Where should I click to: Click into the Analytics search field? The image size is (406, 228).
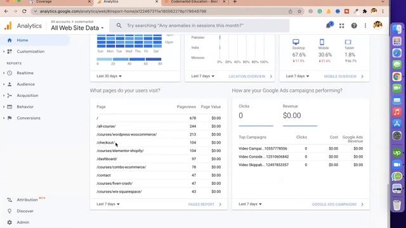pos(199,25)
